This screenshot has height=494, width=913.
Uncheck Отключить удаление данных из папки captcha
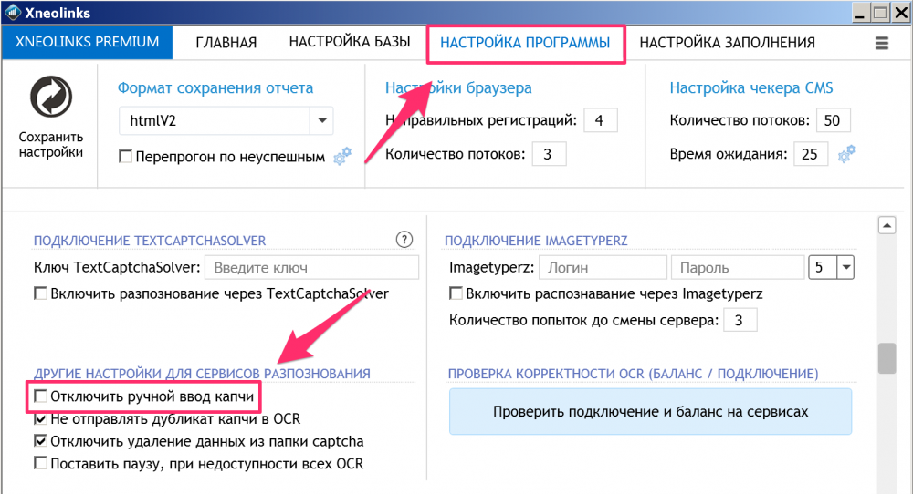[x=40, y=441]
